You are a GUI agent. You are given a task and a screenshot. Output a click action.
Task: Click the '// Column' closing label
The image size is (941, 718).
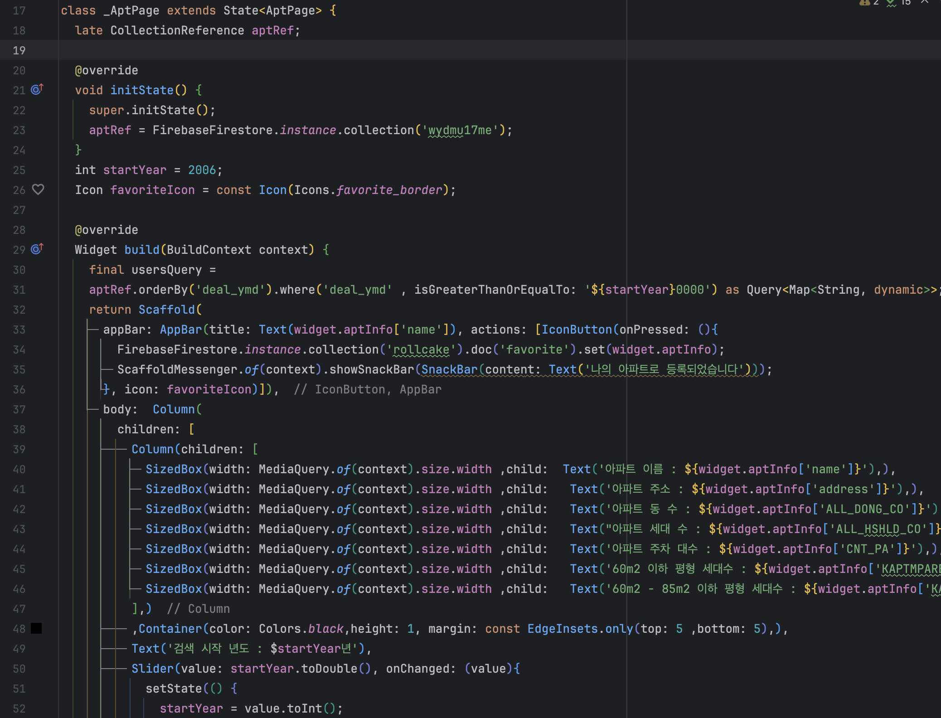[x=199, y=609]
